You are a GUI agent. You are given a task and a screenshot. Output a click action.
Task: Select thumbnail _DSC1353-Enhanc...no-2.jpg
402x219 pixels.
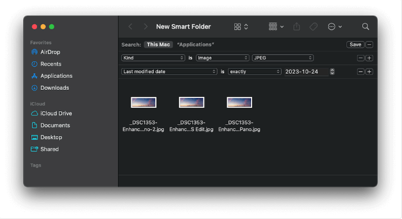click(143, 102)
